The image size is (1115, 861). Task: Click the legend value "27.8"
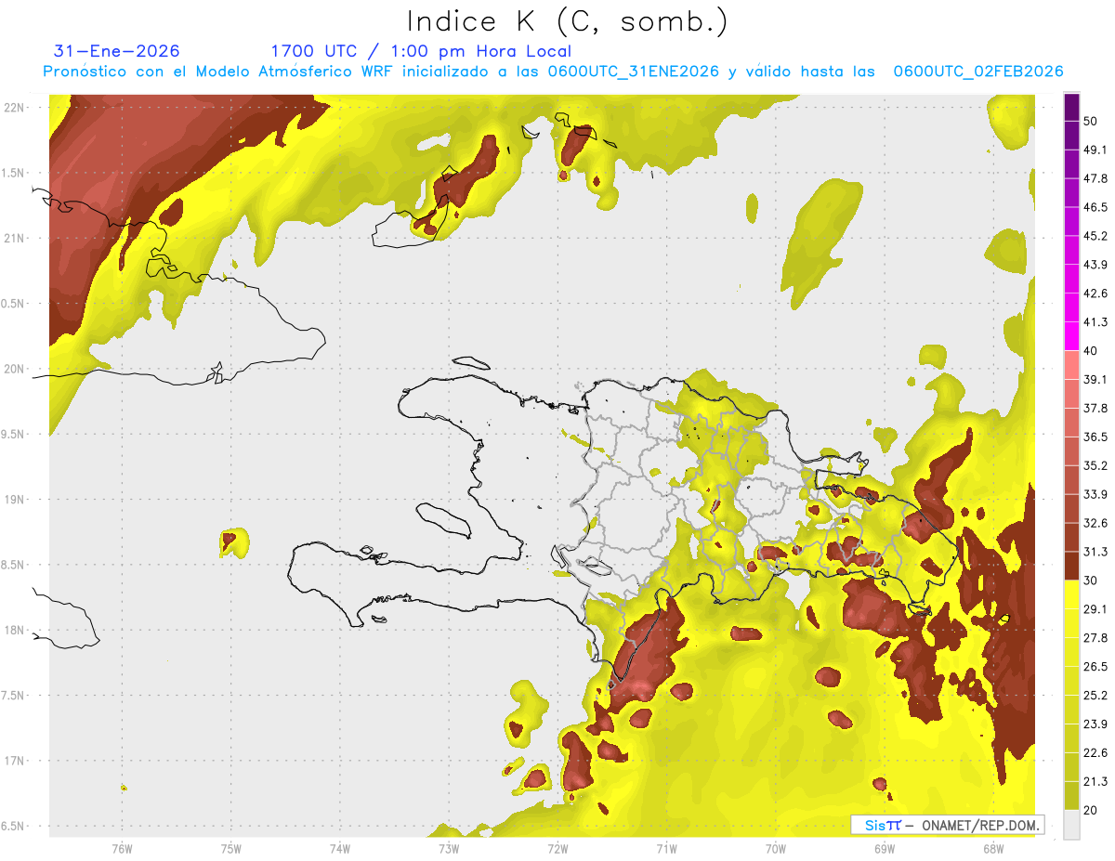pos(1095,638)
